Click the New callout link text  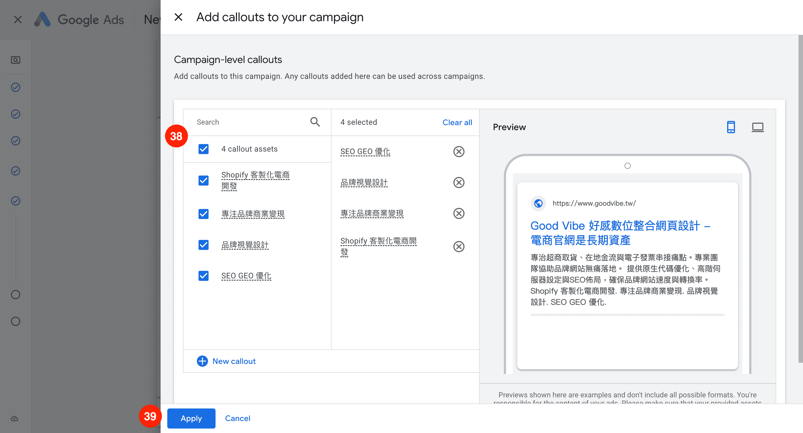coord(234,361)
